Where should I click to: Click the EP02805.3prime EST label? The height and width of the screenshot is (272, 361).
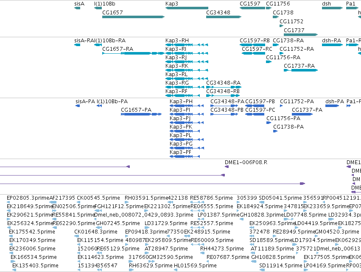(28, 198)
